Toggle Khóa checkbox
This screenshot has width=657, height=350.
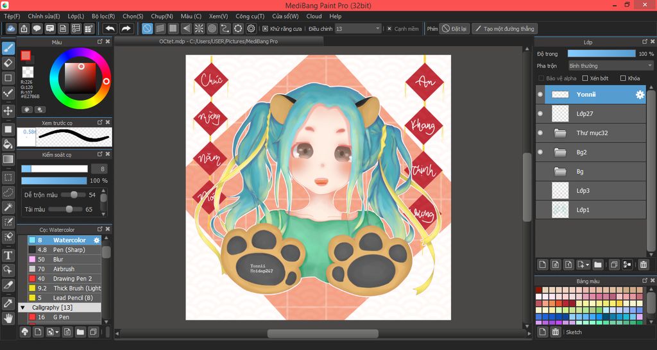coord(622,78)
